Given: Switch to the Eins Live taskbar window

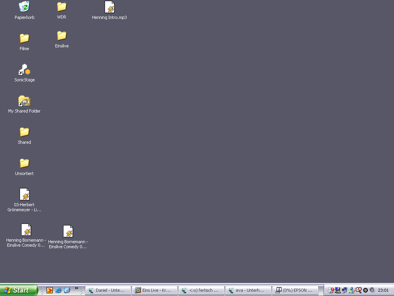Looking at the screenshot, I should 154,290.
